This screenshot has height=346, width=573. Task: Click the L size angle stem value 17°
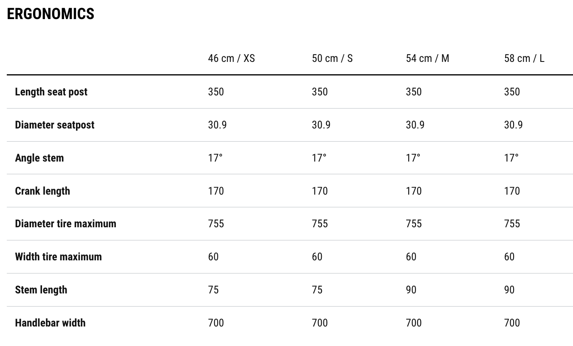[x=511, y=158]
